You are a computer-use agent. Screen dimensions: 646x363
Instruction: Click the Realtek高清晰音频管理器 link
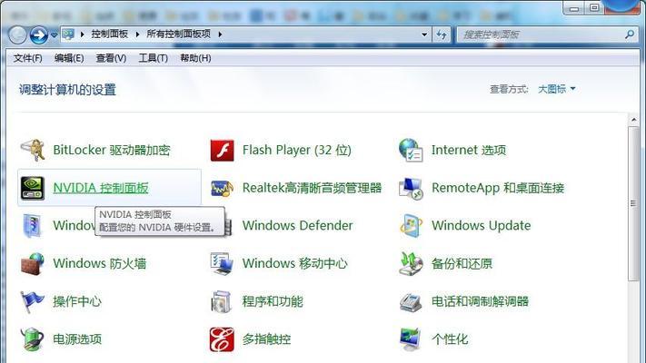pos(312,188)
